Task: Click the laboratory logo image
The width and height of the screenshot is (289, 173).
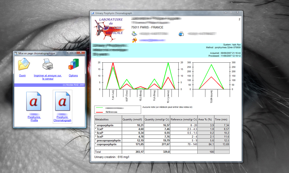Action: tap(109, 27)
